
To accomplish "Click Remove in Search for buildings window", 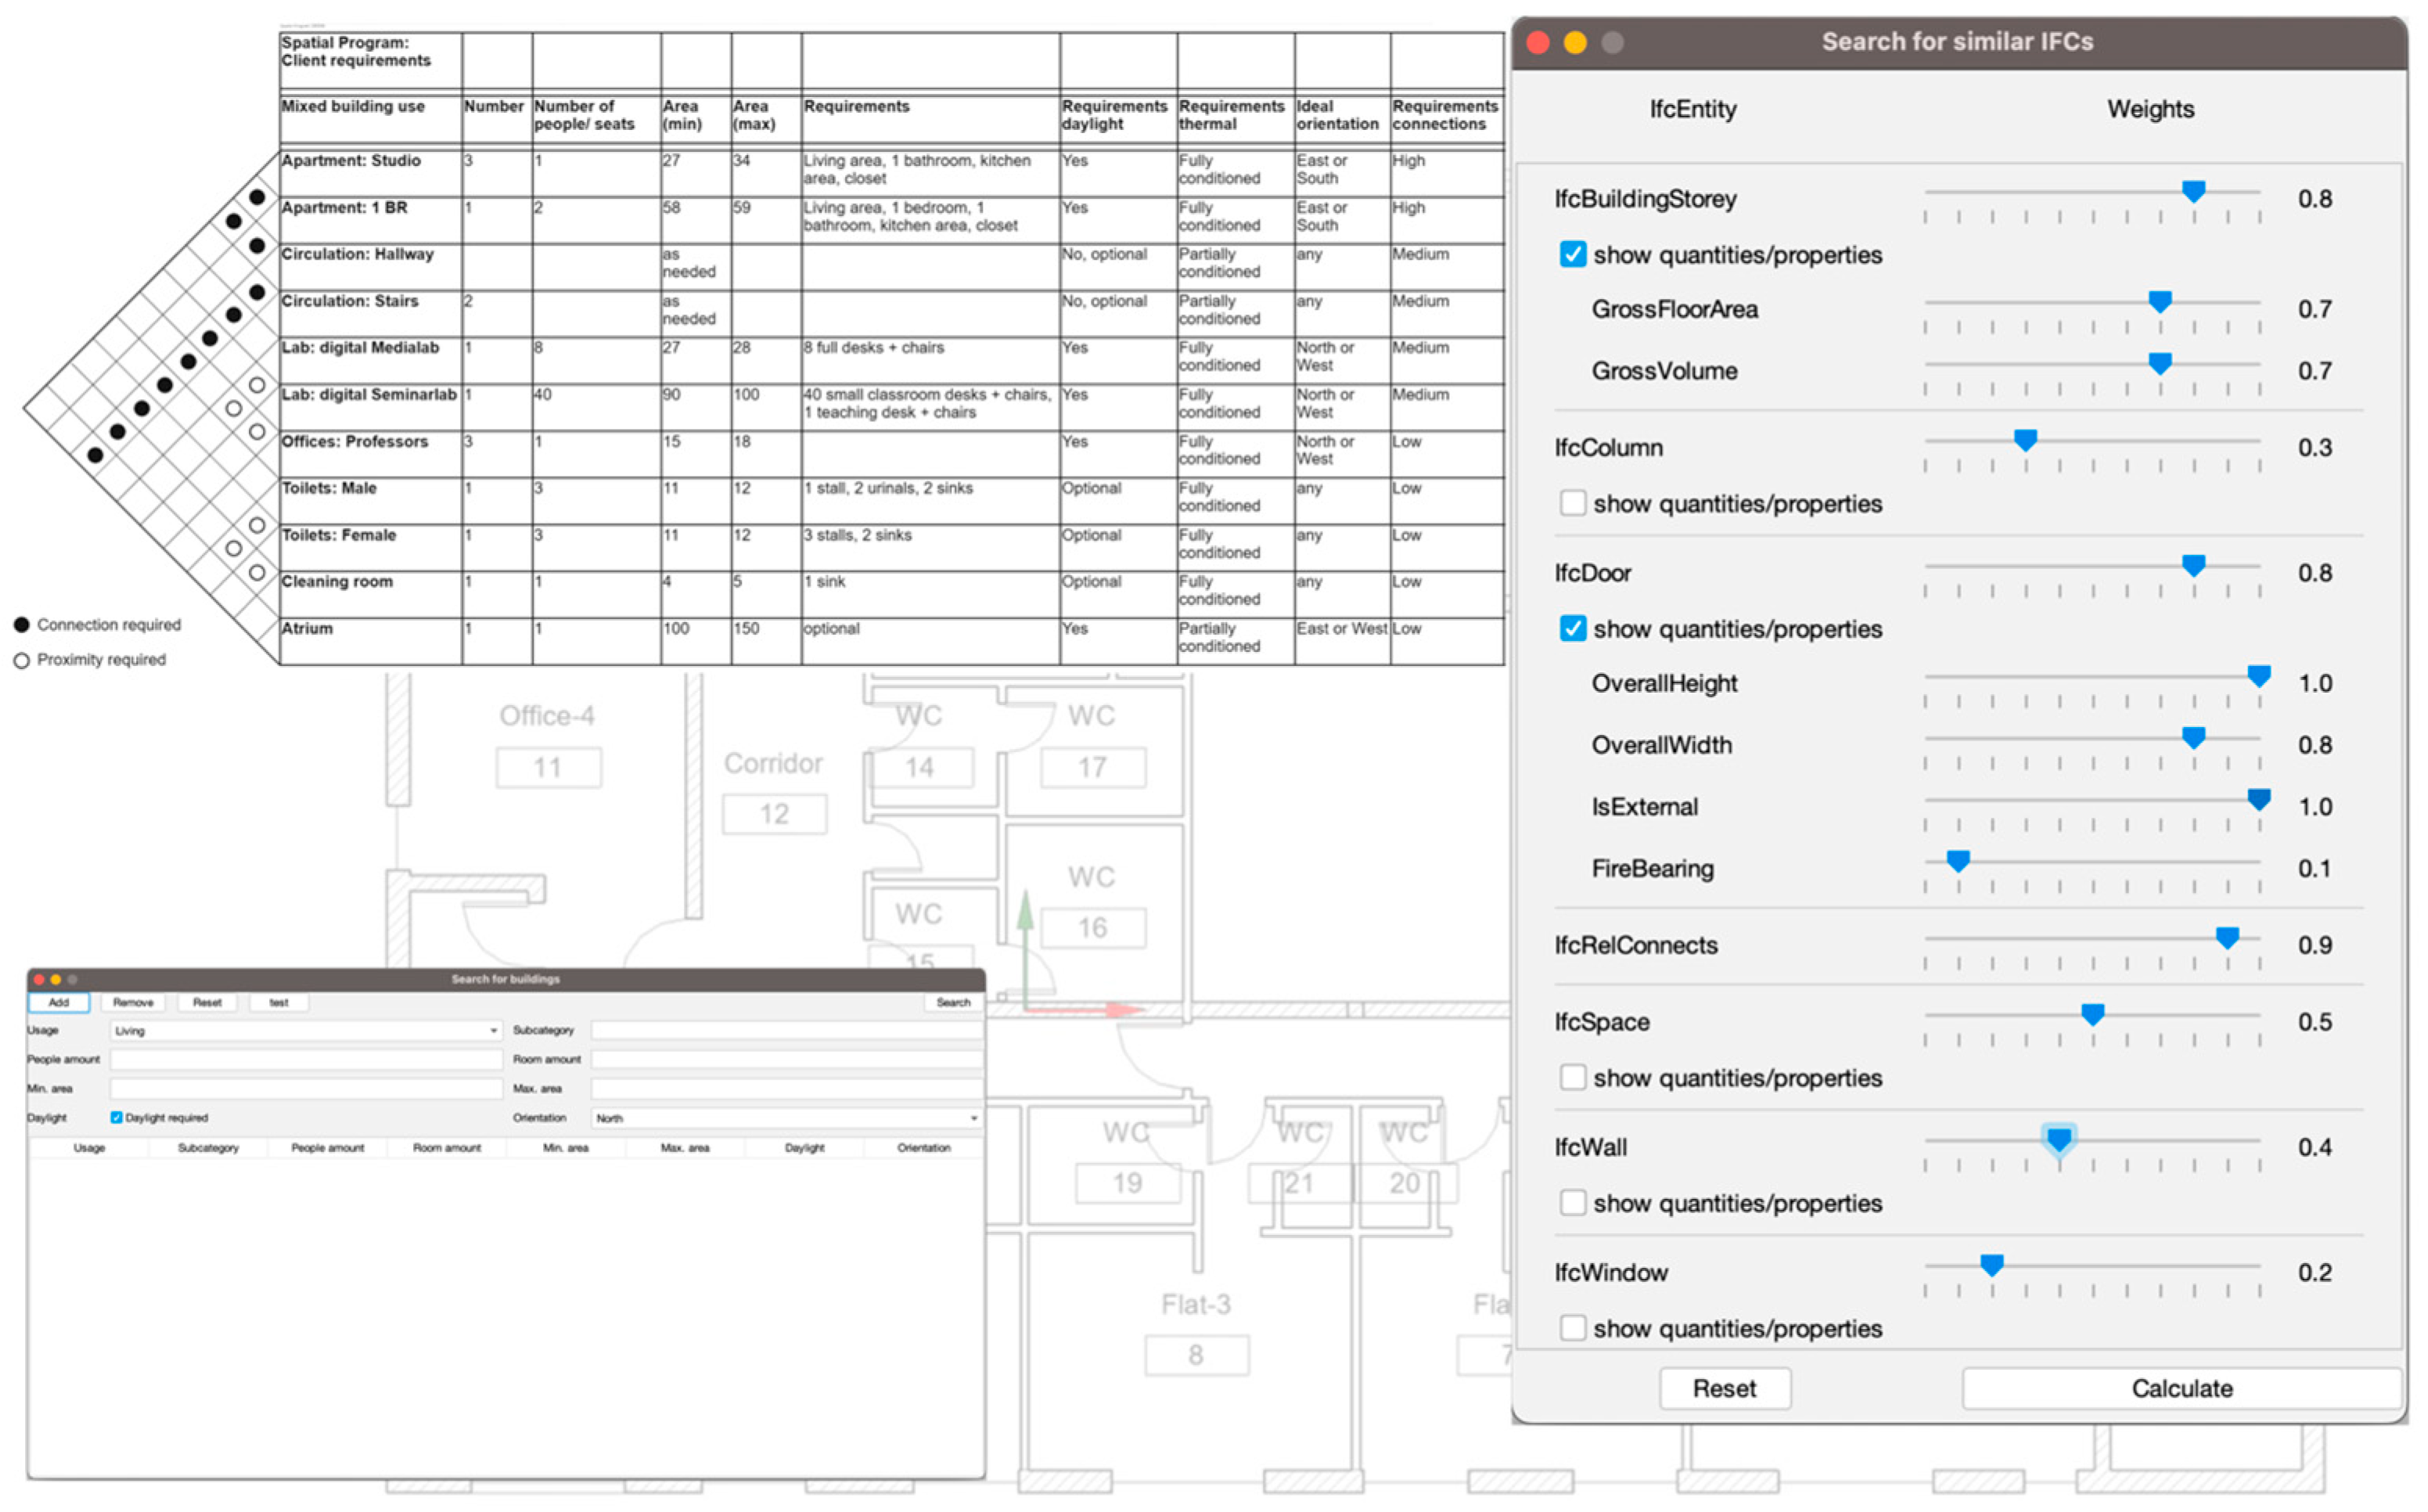I will pyautogui.click(x=133, y=1002).
